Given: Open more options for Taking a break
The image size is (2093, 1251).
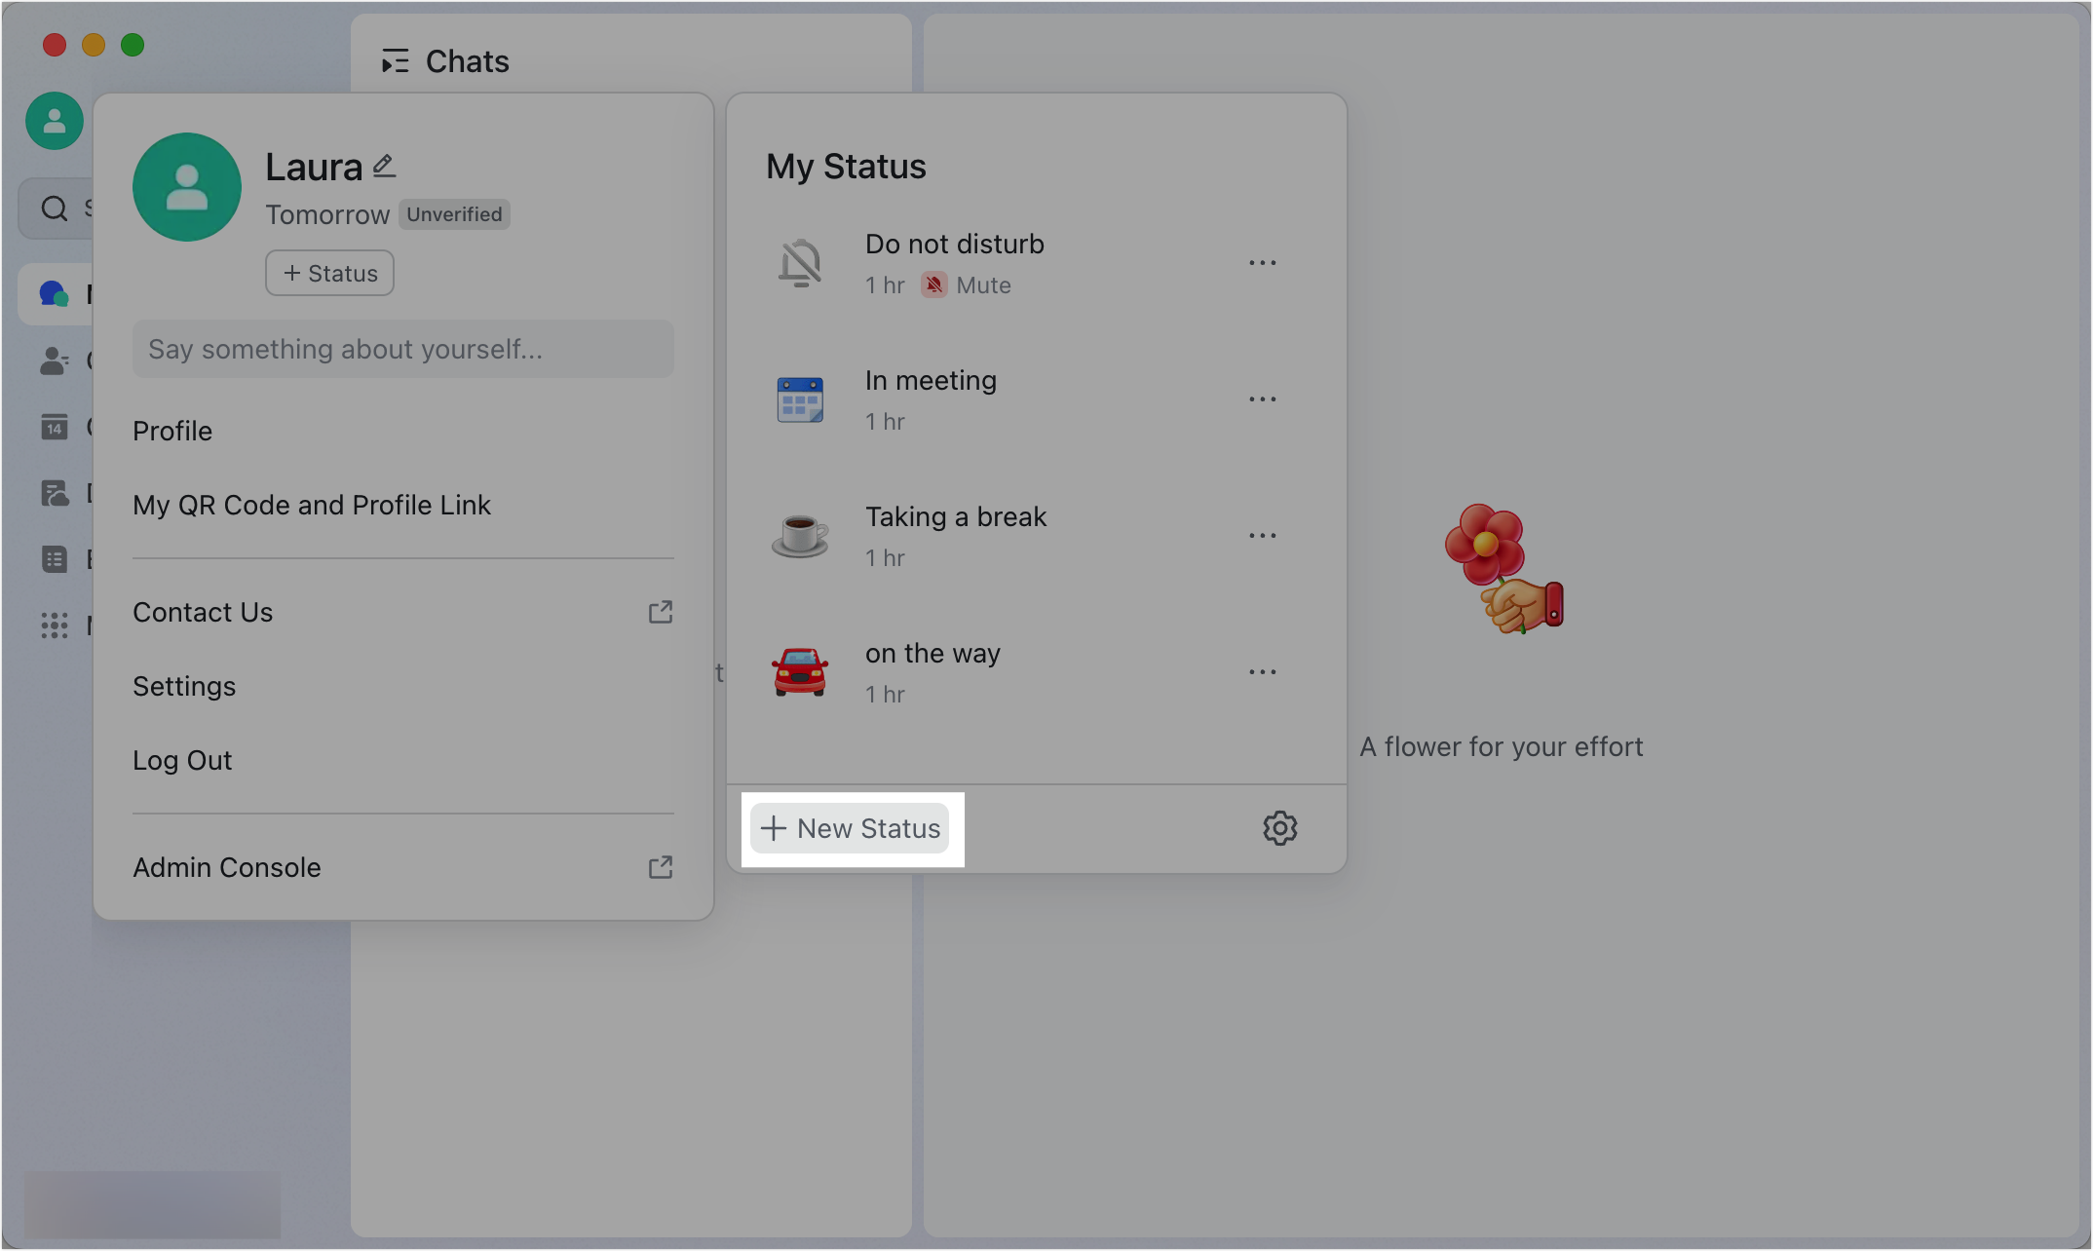Looking at the screenshot, I should click(1262, 536).
